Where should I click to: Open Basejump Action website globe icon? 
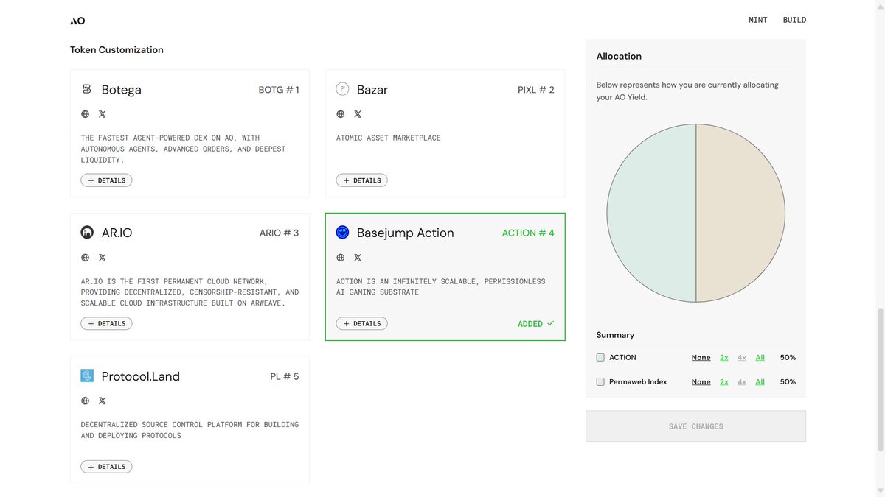click(341, 258)
